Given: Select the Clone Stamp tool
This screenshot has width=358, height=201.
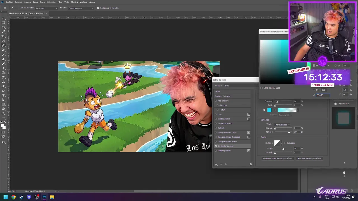Looking at the screenshot, I should click(x=3, y=59).
